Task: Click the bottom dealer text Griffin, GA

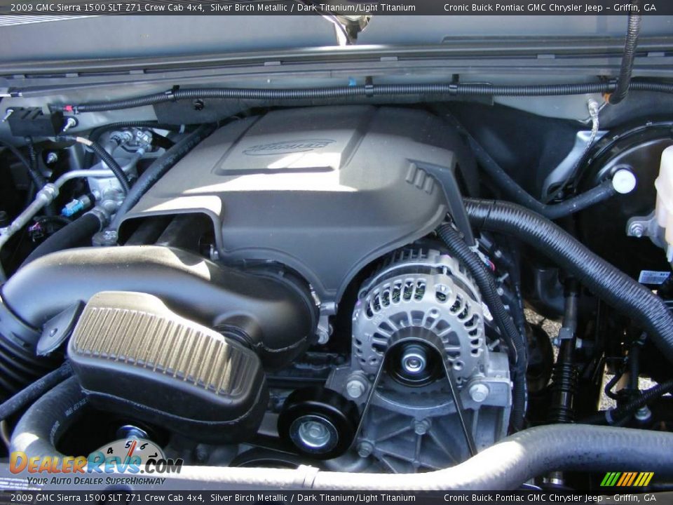Action: (635, 498)
